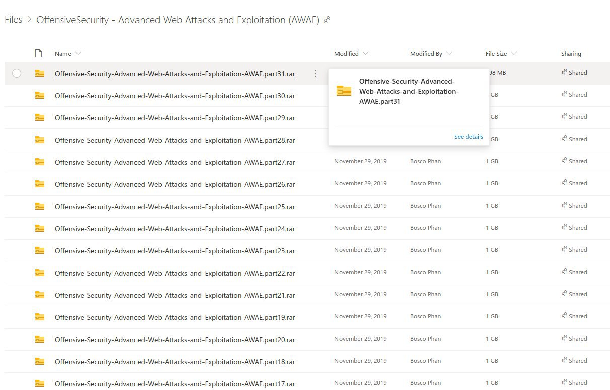Click the hover card title for AWAE.part31
The width and height of the screenshot is (610, 390).
click(409, 91)
